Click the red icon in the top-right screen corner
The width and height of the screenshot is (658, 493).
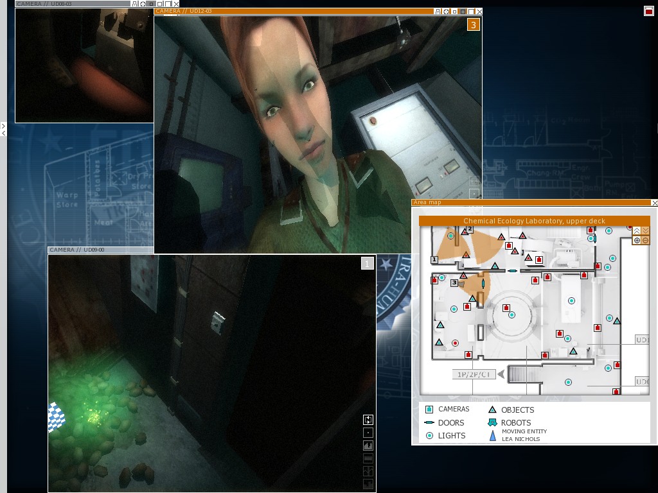coord(649,11)
